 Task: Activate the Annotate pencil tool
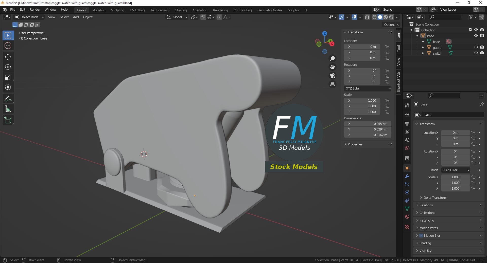(8, 99)
